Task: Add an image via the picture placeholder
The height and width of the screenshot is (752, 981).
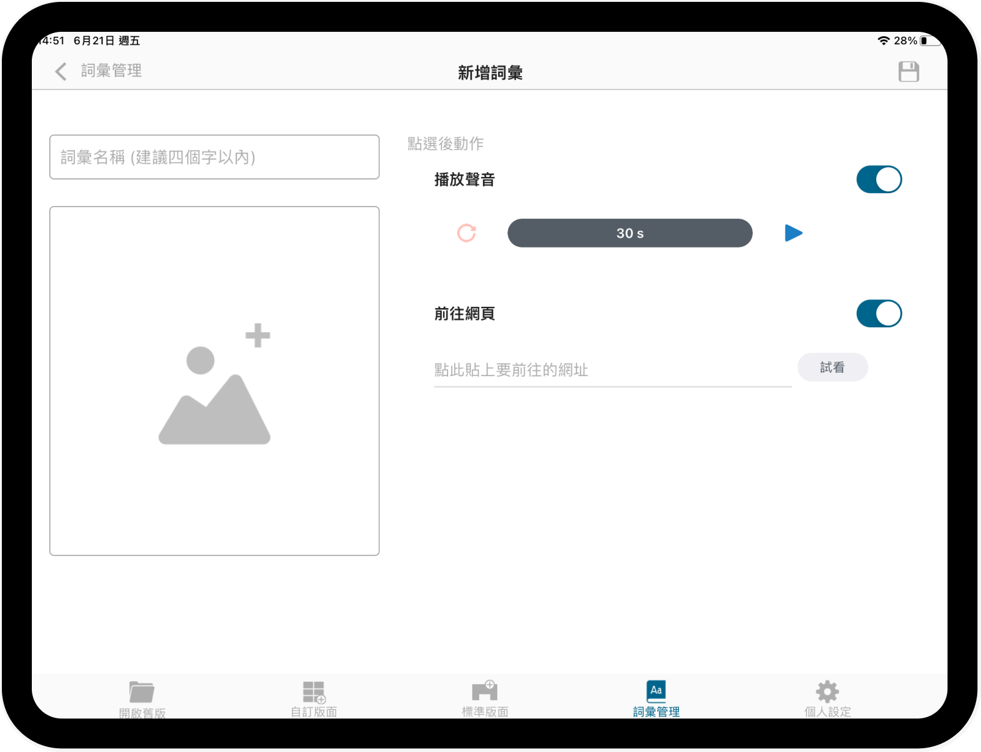Action: [214, 381]
